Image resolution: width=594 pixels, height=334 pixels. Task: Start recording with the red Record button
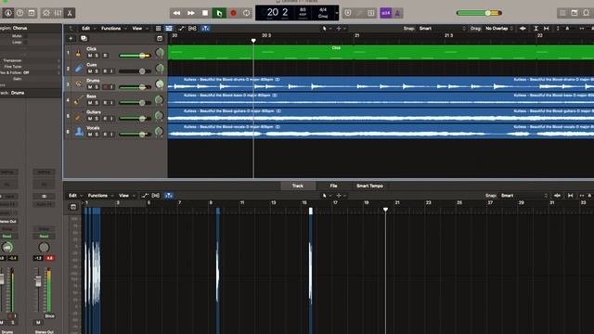pyautogui.click(x=233, y=13)
